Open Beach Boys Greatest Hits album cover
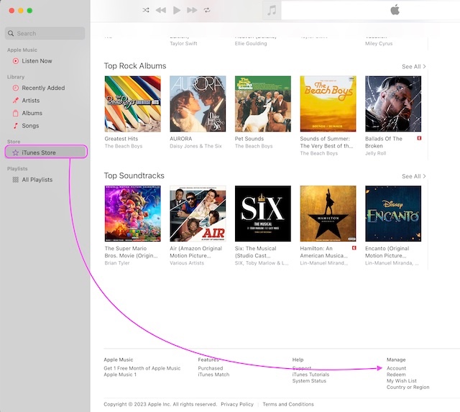 132,104
